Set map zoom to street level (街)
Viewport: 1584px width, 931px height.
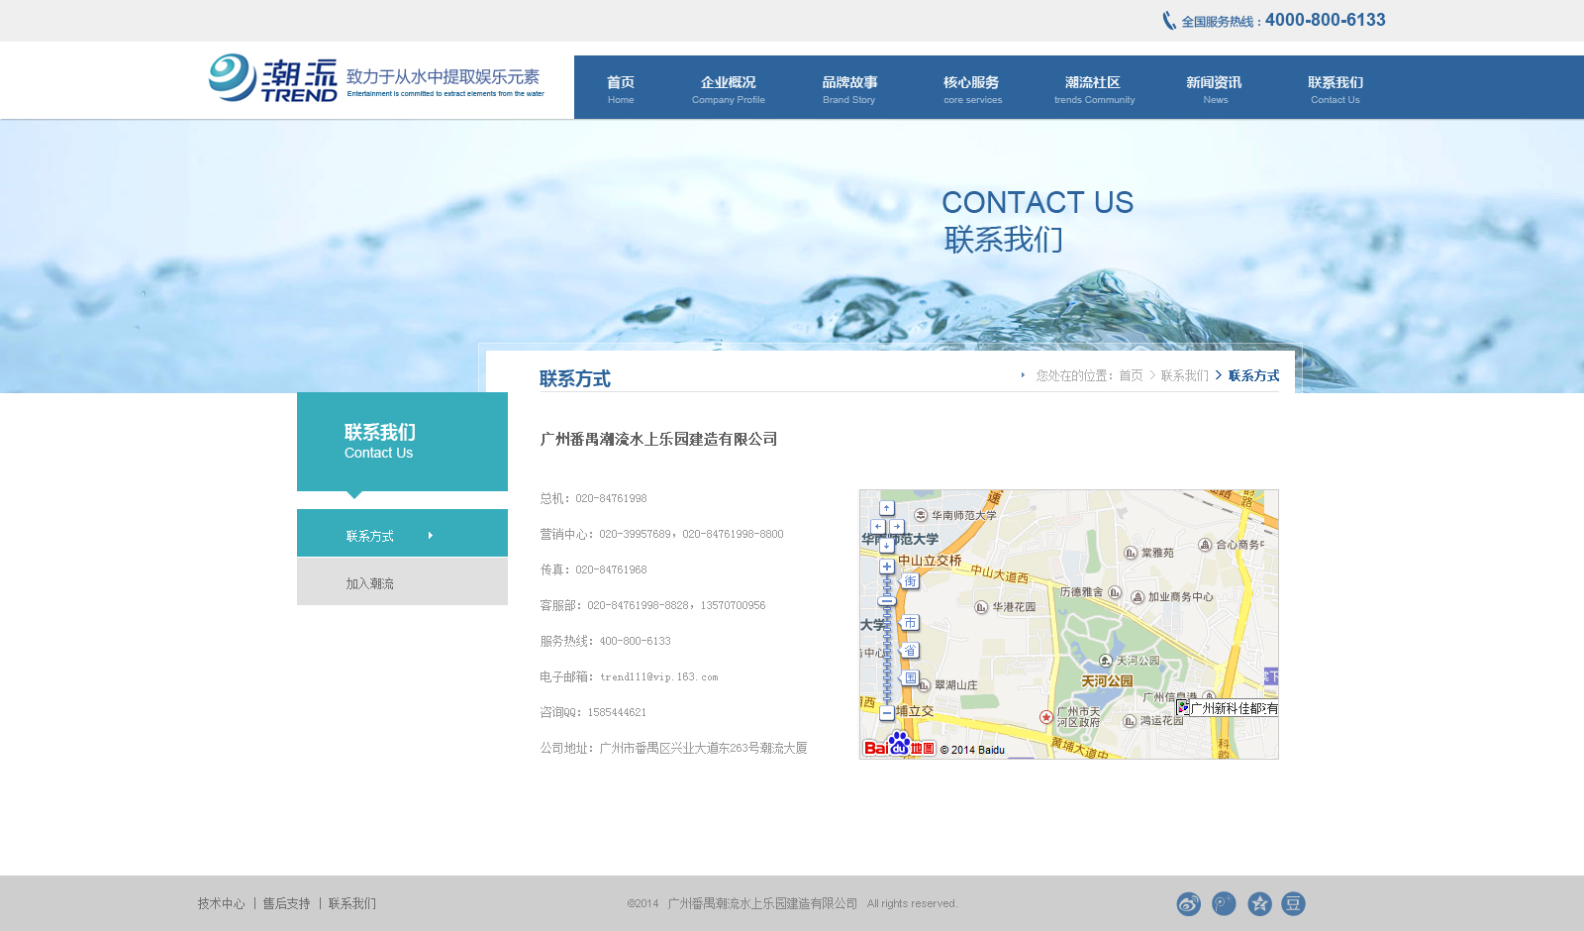click(910, 581)
